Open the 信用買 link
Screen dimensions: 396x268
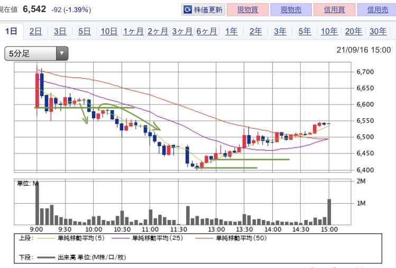(x=334, y=9)
